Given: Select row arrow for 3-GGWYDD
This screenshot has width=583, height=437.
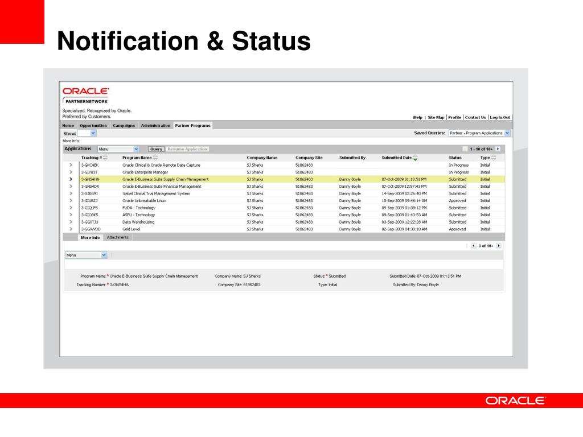Looking at the screenshot, I should (71, 229).
